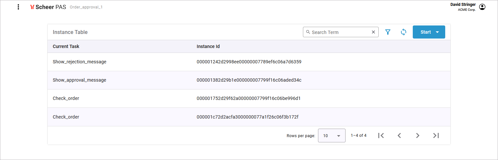Sort by Instance Id column header
498x160 pixels.
click(208, 46)
